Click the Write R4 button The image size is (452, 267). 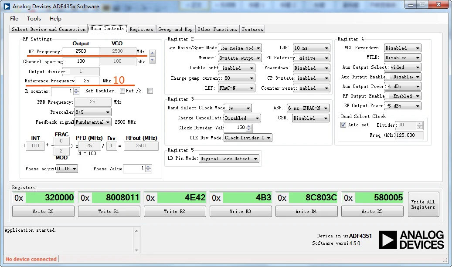click(x=306, y=211)
